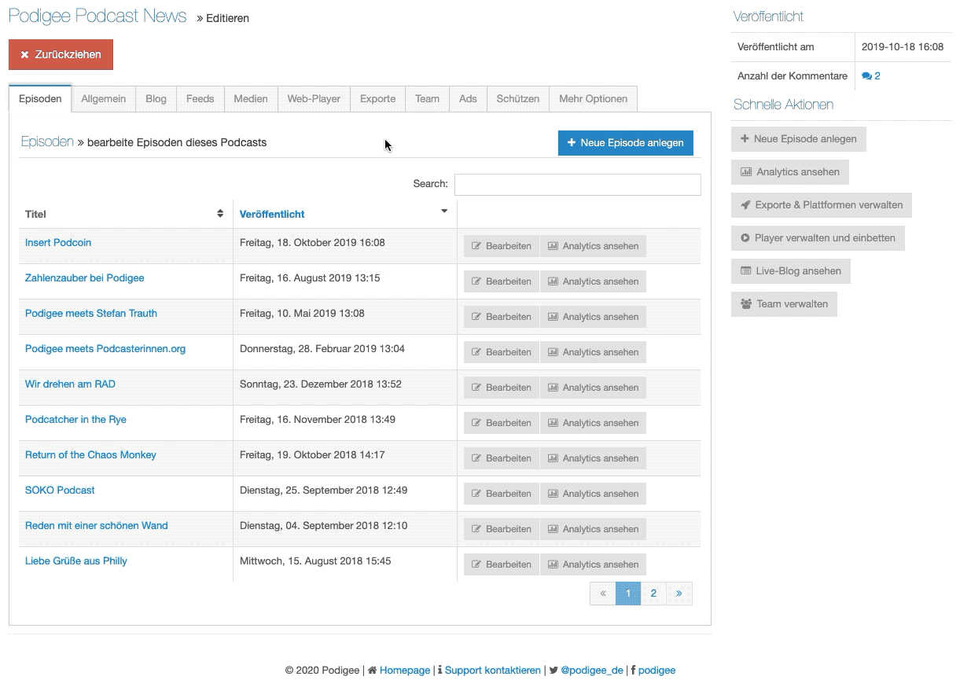Toggle sort order on Veröffentlicht column
This screenshot has height=691, width=971.
coord(344,214)
